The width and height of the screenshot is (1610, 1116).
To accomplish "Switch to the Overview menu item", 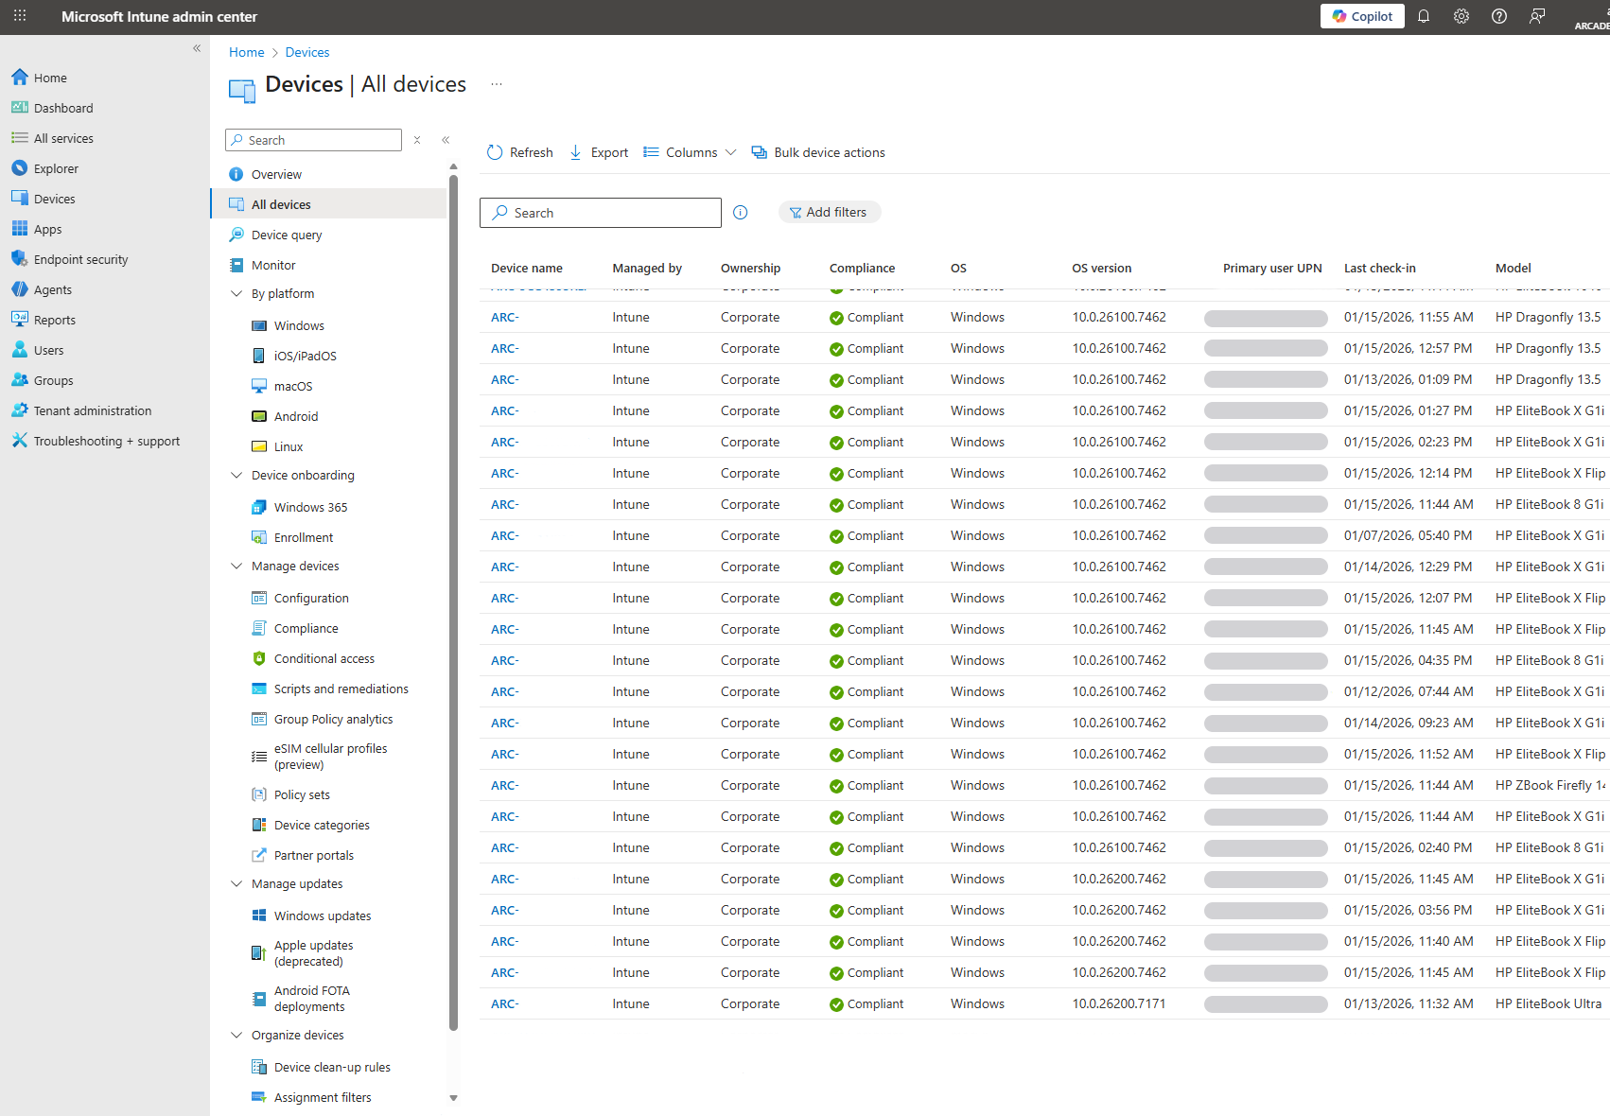I will point(276,174).
